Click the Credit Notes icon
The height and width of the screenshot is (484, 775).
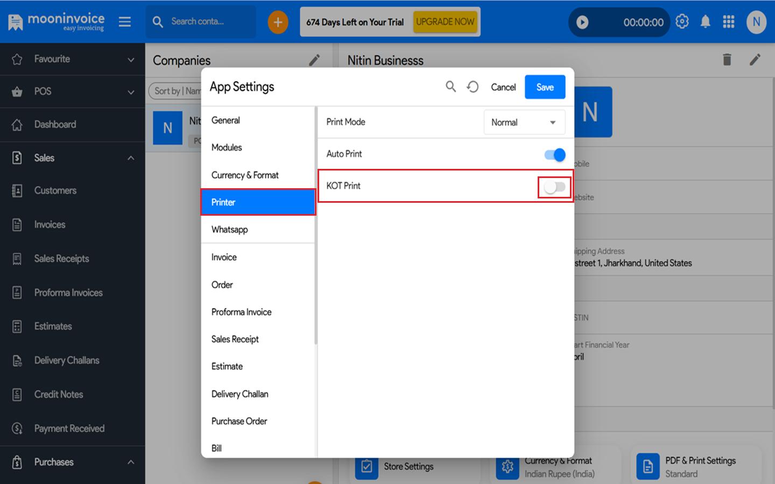(17, 395)
